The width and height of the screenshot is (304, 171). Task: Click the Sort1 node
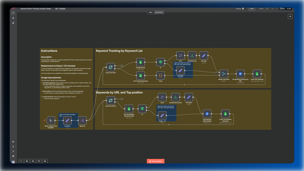pyautogui.click(x=162, y=97)
